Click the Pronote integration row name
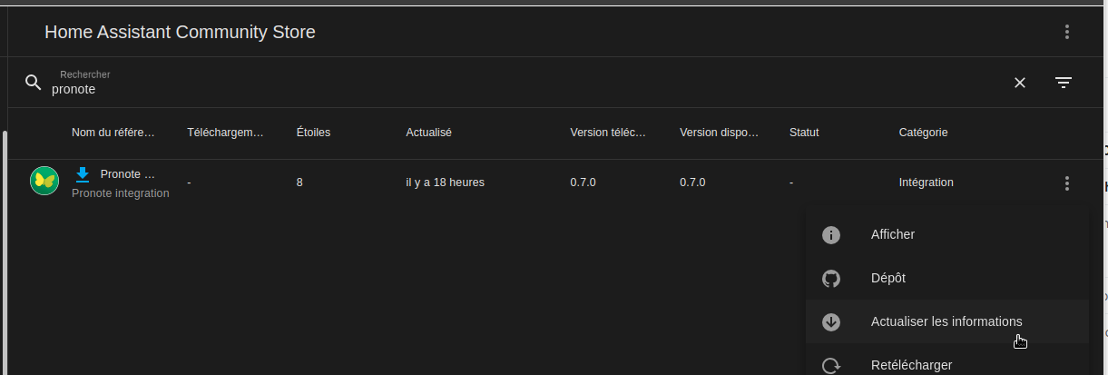 click(x=128, y=174)
